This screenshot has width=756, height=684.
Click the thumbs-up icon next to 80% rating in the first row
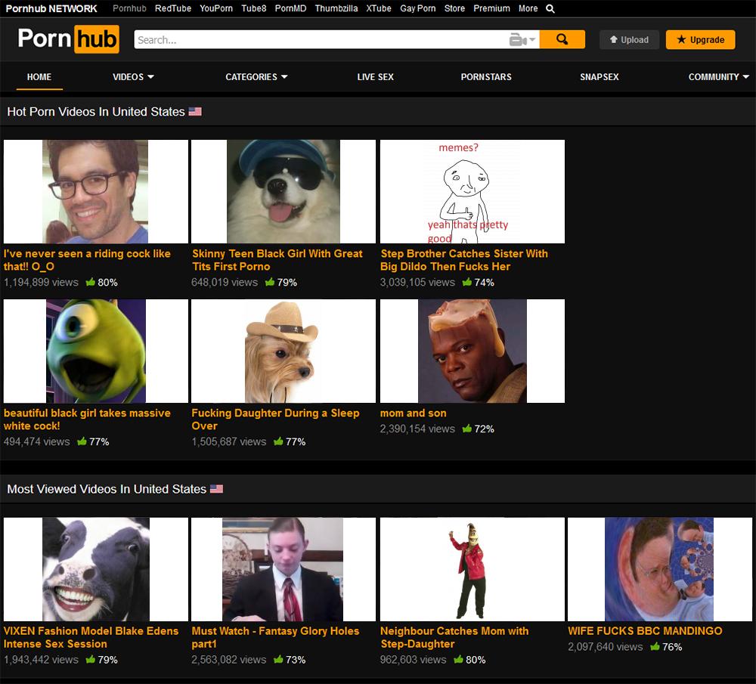coord(91,282)
